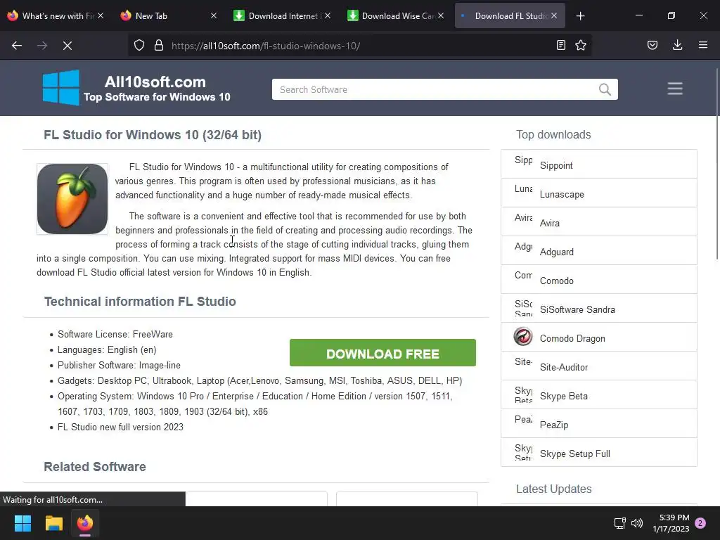The width and height of the screenshot is (720, 540).
Task: Open the notification count badge
Action: [700, 523]
